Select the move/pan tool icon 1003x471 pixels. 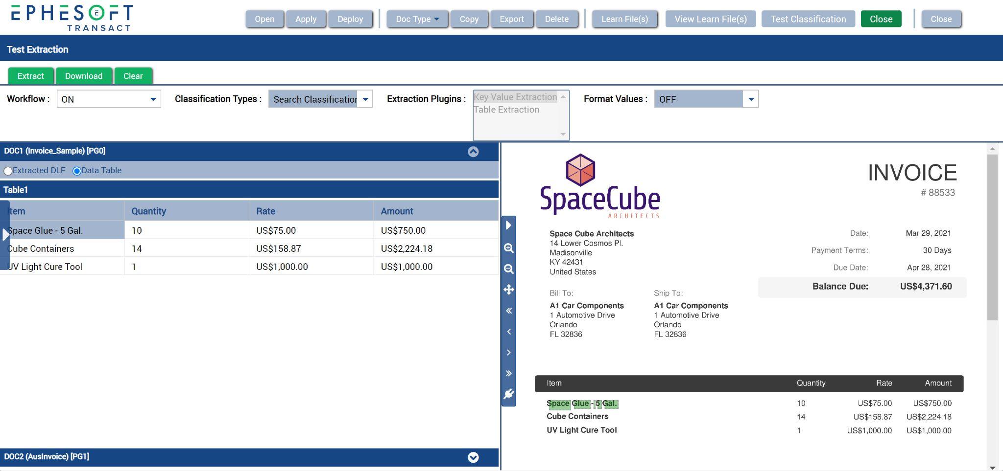509,290
